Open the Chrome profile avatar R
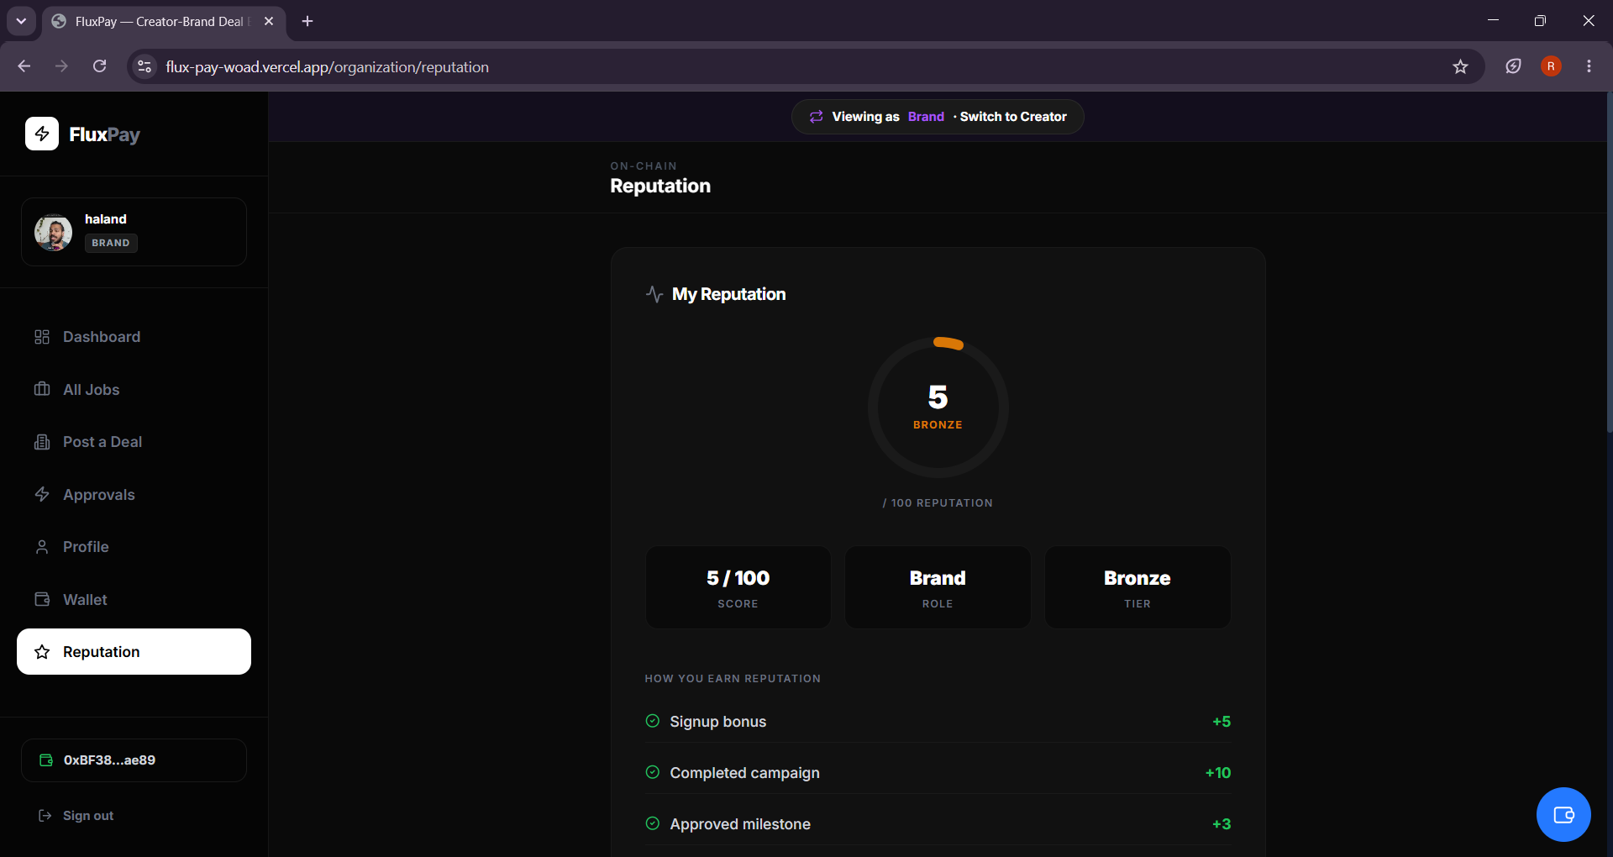Image resolution: width=1613 pixels, height=857 pixels. click(1551, 66)
